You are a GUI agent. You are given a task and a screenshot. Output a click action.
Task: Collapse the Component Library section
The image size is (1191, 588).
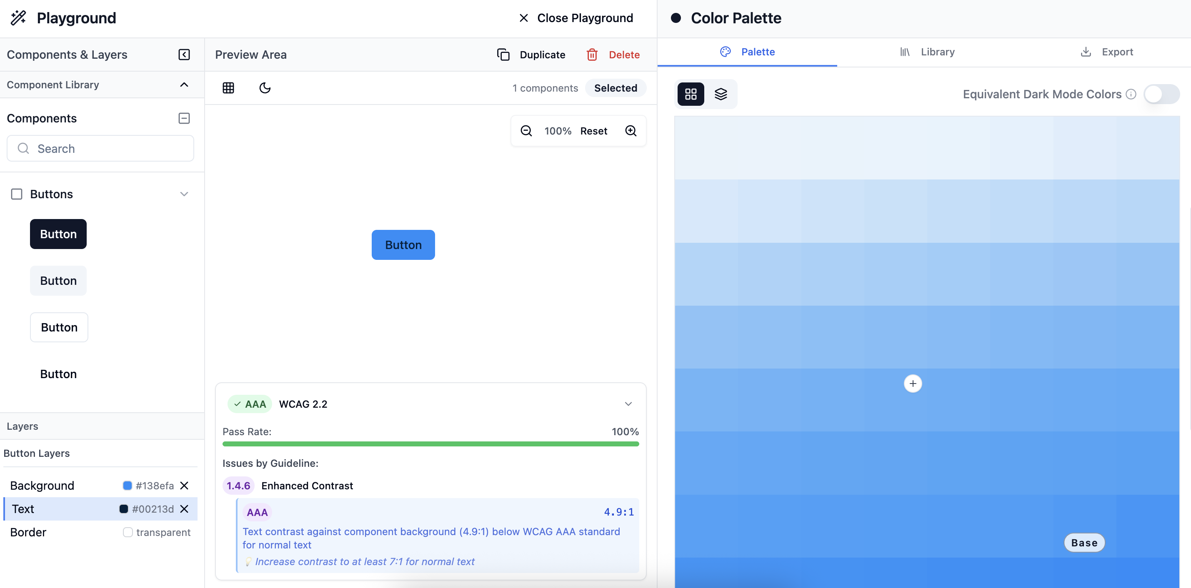pos(184,85)
